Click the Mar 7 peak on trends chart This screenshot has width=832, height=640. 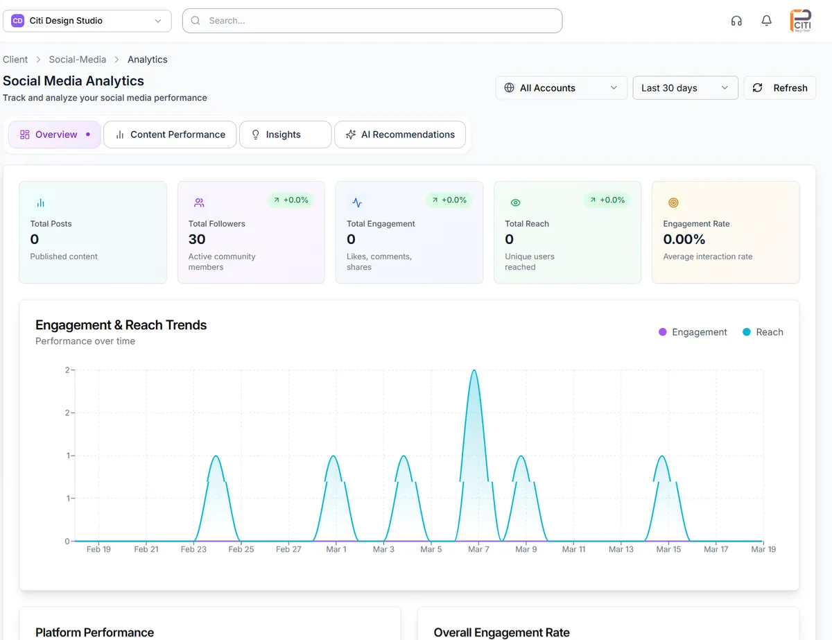(x=474, y=372)
